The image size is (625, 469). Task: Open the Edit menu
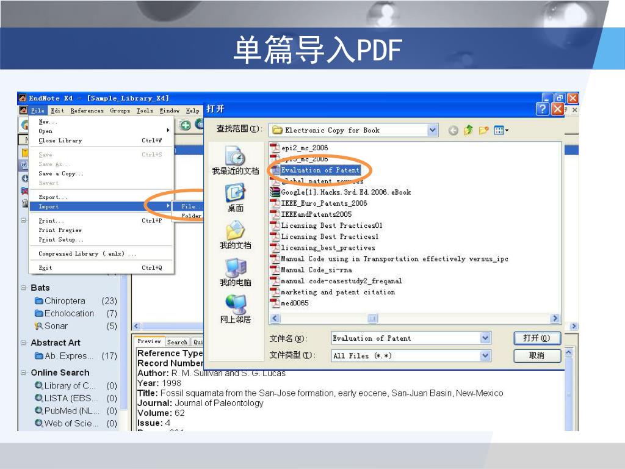(57, 111)
